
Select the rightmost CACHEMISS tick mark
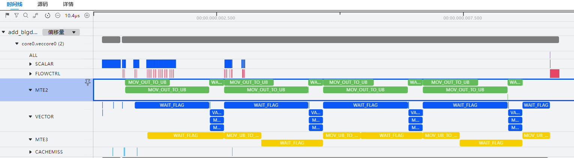coord(232,152)
